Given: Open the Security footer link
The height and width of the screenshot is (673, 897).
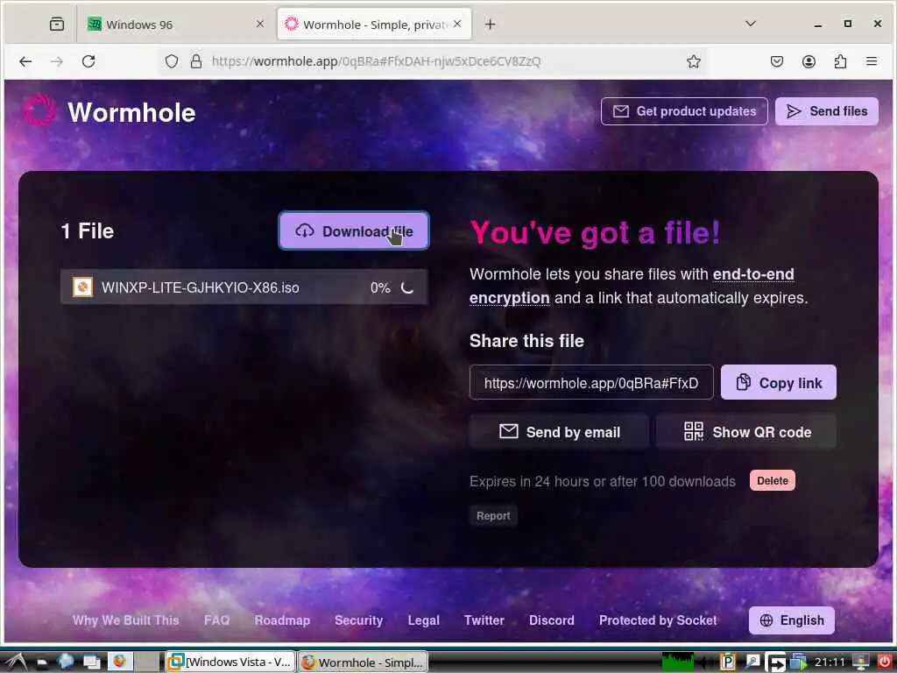Looking at the screenshot, I should pos(358,620).
